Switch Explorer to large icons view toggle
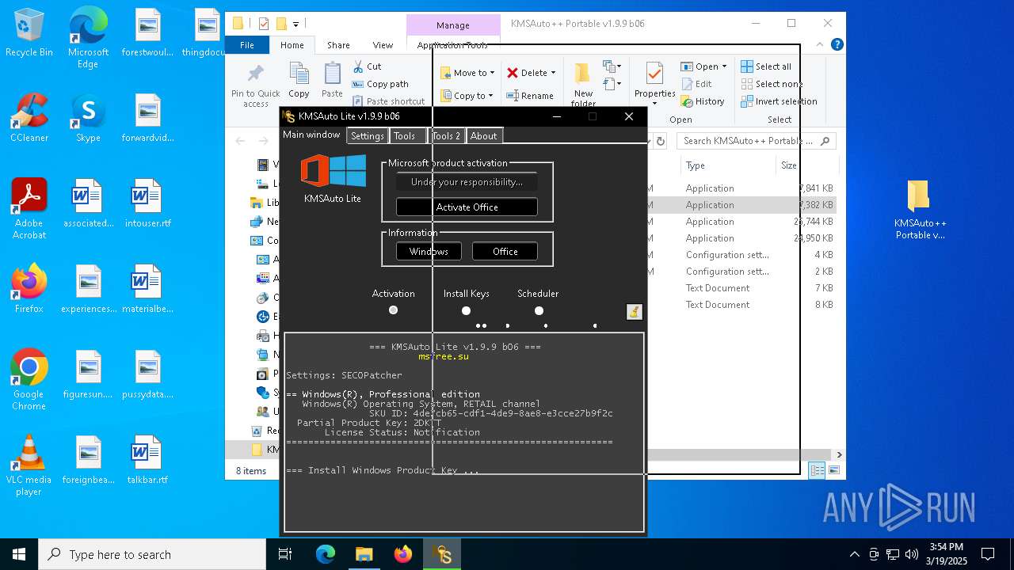Viewport: 1014px width, 570px height. [x=833, y=470]
